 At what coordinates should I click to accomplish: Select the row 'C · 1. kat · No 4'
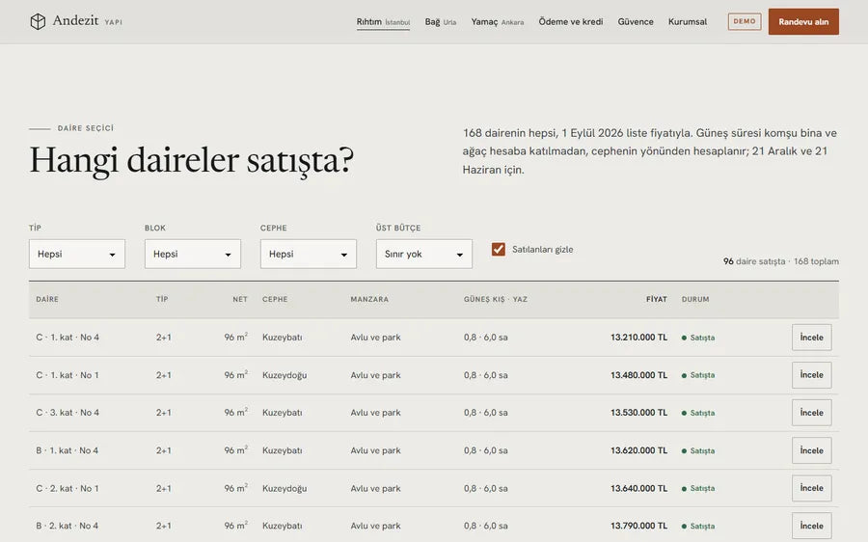pyautogui.click(x=434, y=338)
